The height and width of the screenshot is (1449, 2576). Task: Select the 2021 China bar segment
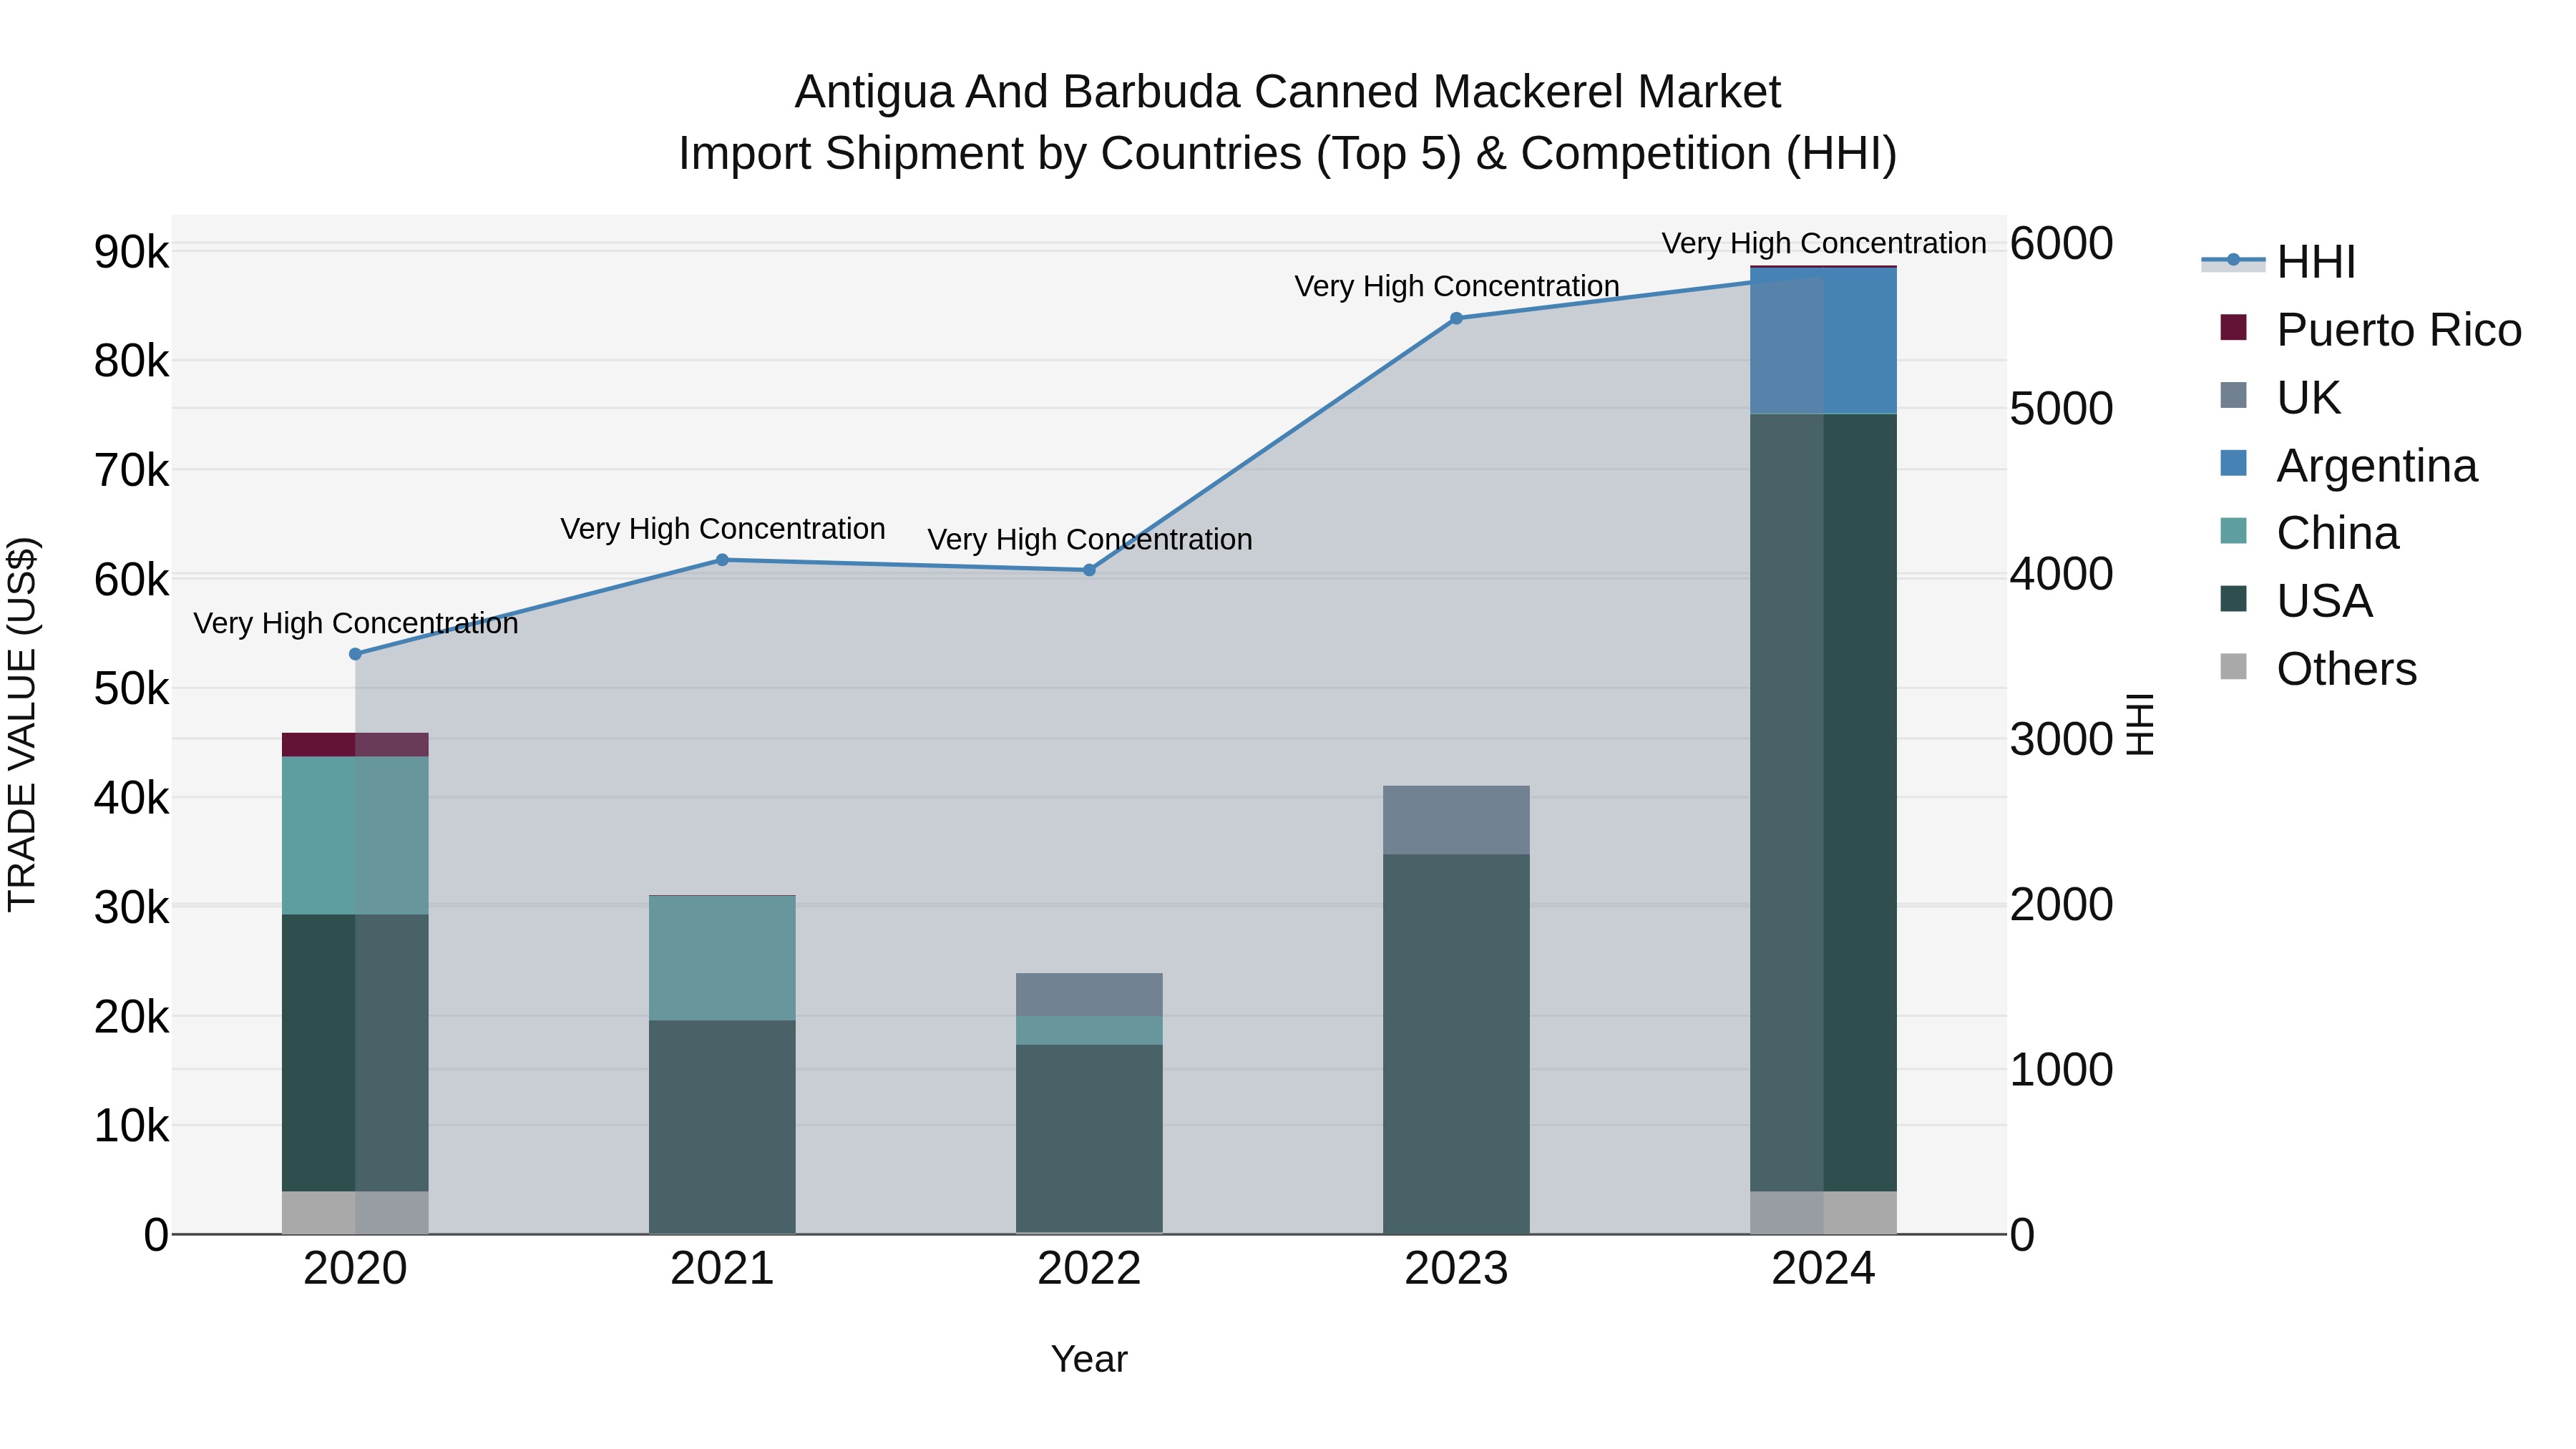tap(722, 958)
